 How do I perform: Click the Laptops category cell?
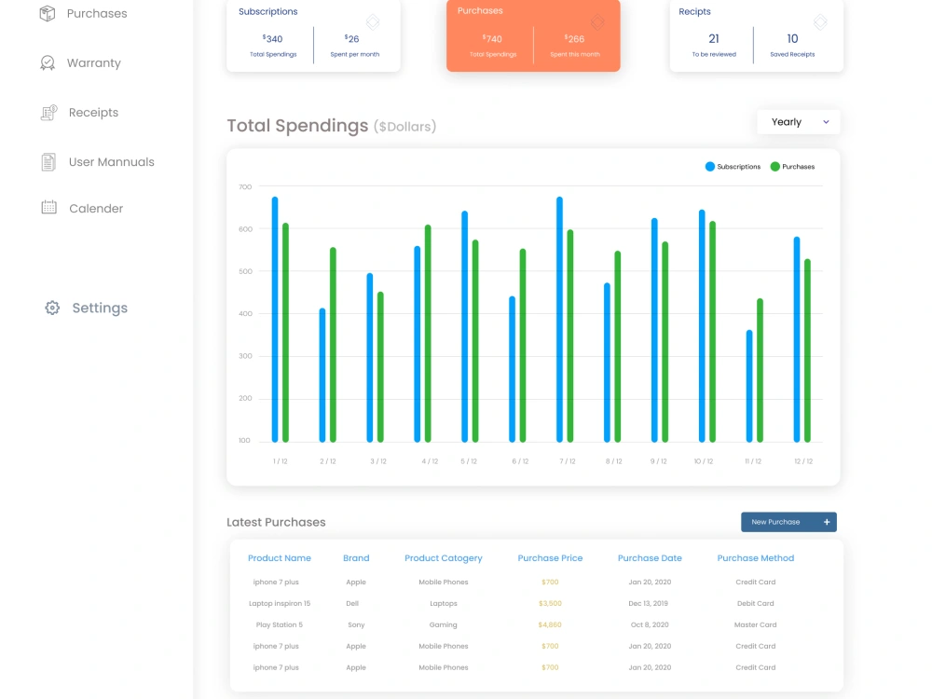444,603
